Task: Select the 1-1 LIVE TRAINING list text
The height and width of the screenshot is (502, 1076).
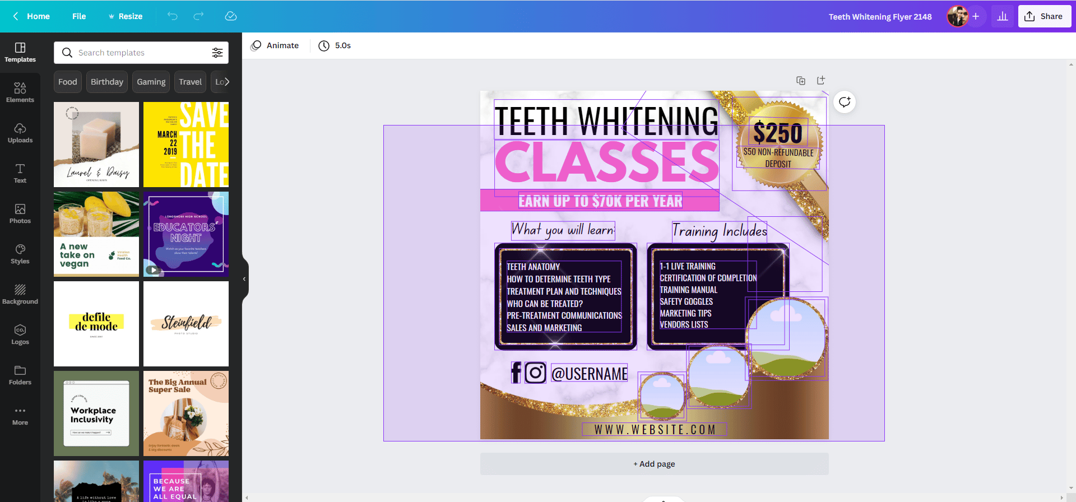Action: point(708,295)
